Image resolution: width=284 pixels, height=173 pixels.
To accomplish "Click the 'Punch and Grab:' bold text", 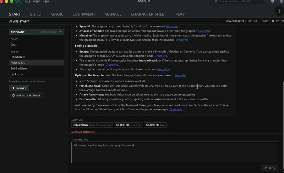I will click(90, 86).
